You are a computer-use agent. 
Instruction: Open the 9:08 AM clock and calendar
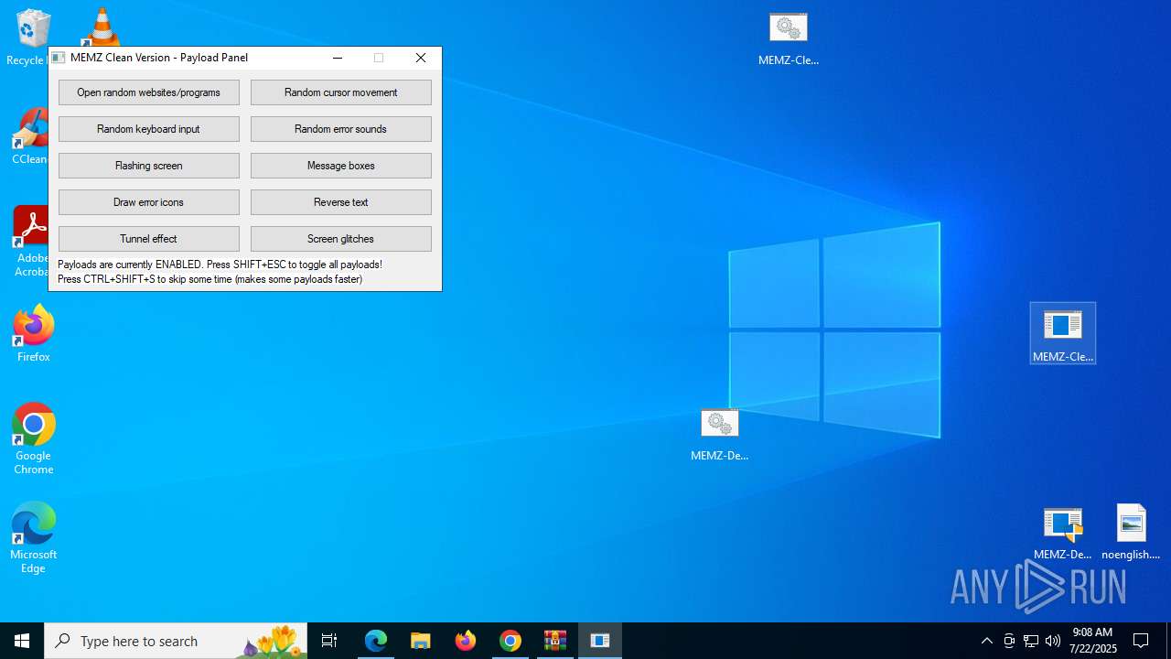pos(1092,641)
